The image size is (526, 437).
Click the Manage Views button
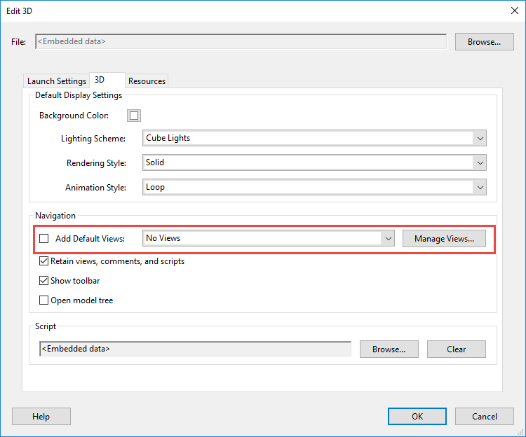(x=444, y=239)
